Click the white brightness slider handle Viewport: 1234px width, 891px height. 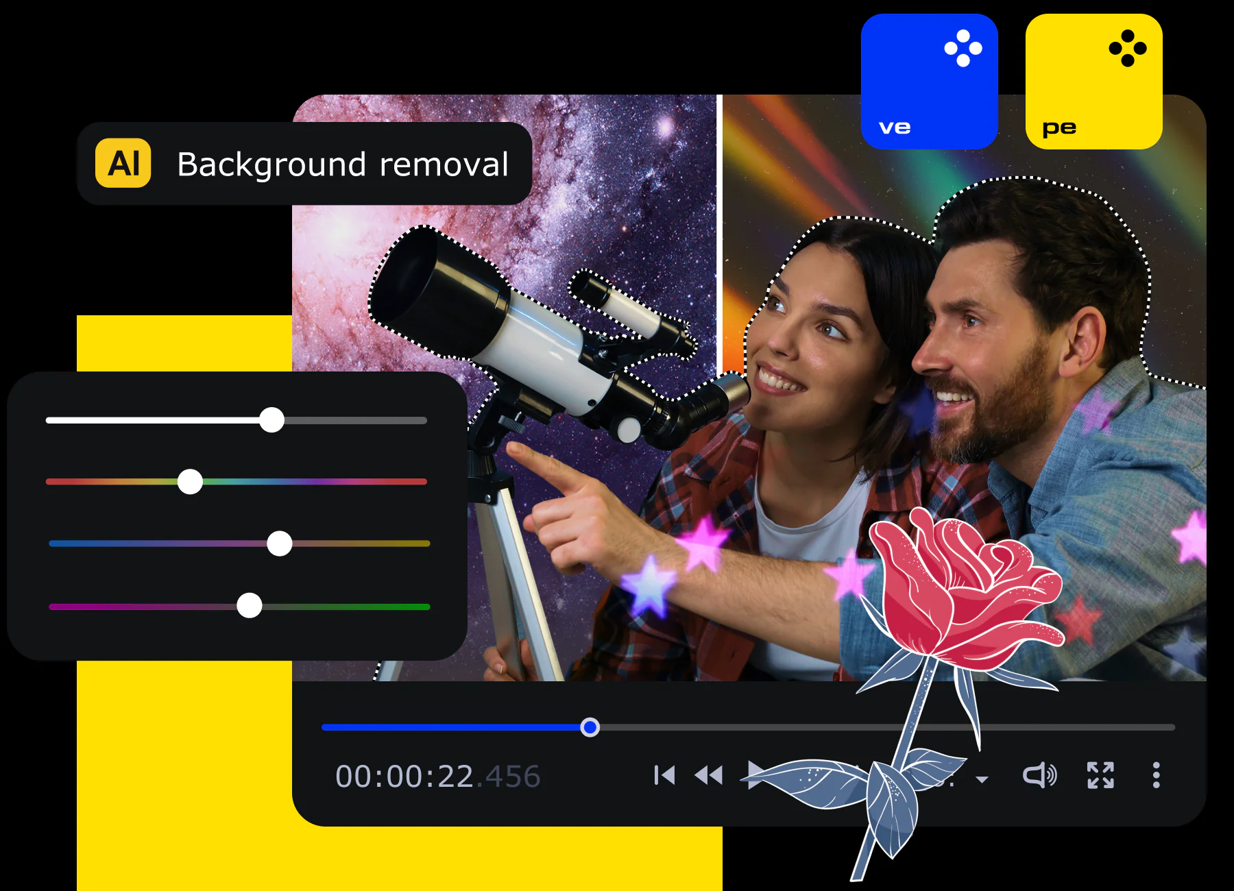271,420
